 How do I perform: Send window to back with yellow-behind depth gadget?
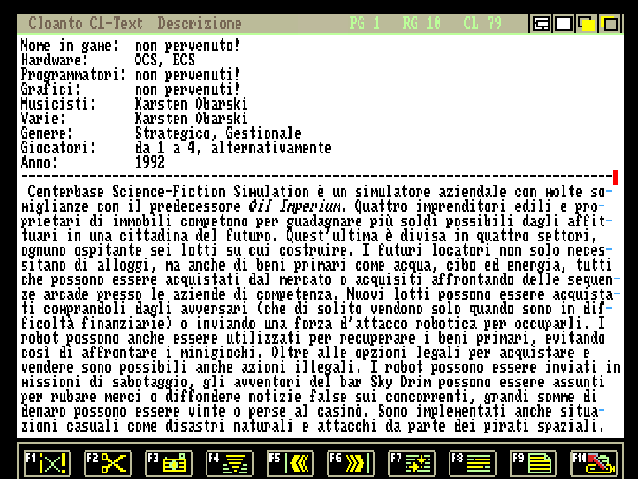pos(610,24)
